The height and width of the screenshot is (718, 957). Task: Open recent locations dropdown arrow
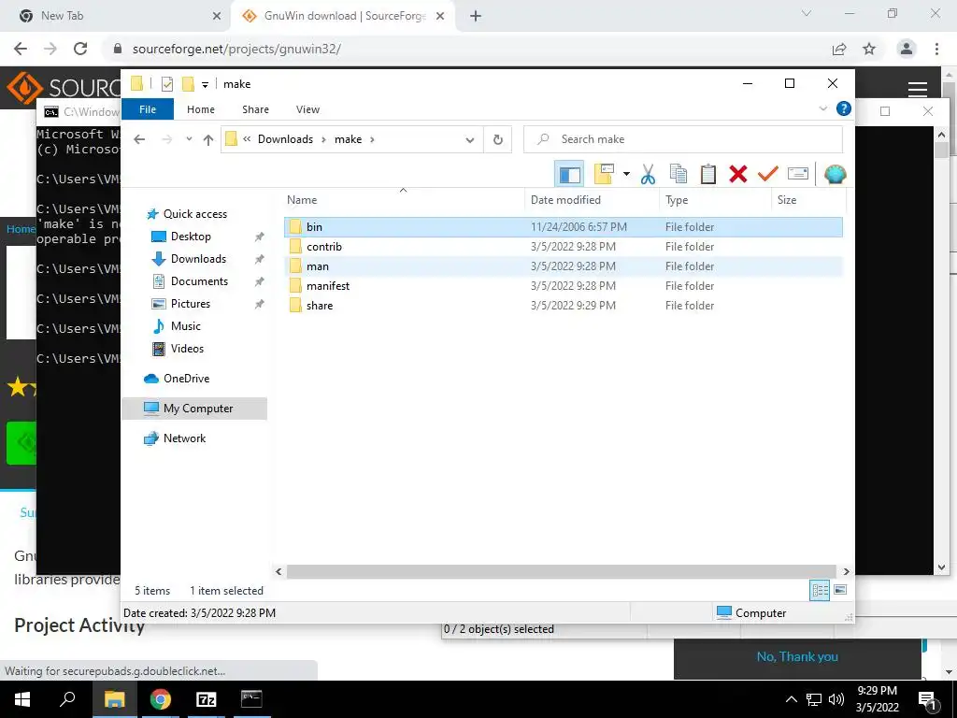tap(189, 139)
